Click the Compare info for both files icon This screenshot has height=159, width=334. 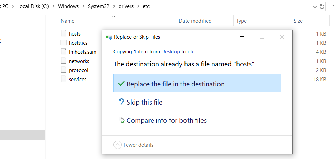[x=121, y=120]
